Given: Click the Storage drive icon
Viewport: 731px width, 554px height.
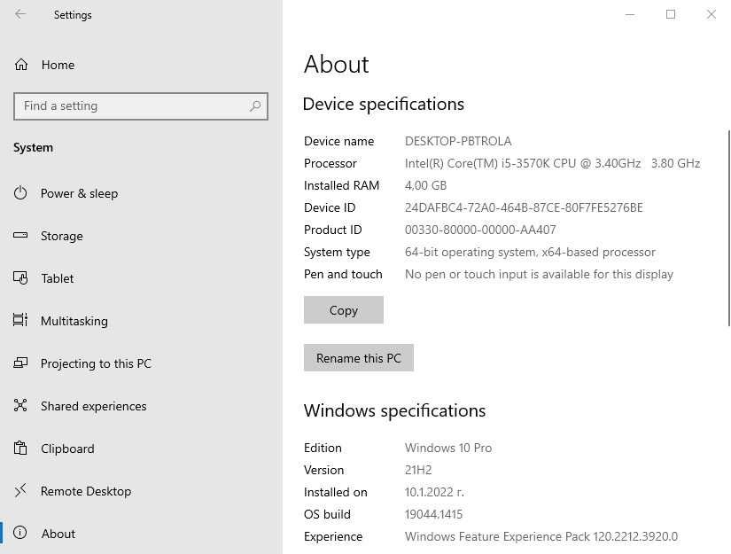Looking at the screenshot, I should click(21, 236).
